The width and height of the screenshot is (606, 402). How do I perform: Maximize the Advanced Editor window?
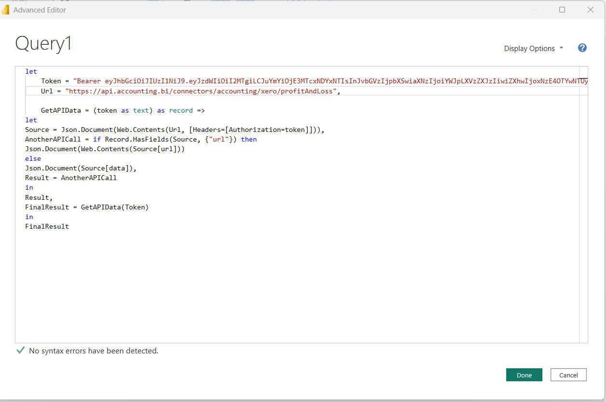562,10
